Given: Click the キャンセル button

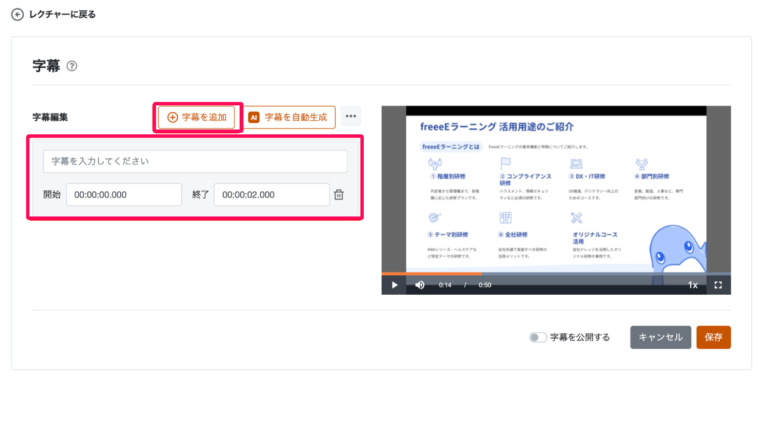Looking at the screenshot, I should click(661, 337).
